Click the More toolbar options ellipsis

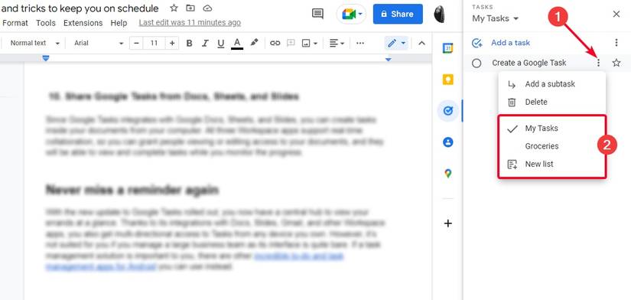pyautogui.click(x=360, y=43)
